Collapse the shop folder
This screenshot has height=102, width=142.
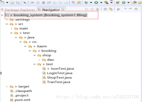pyautogui.click(x=34, y=55)
